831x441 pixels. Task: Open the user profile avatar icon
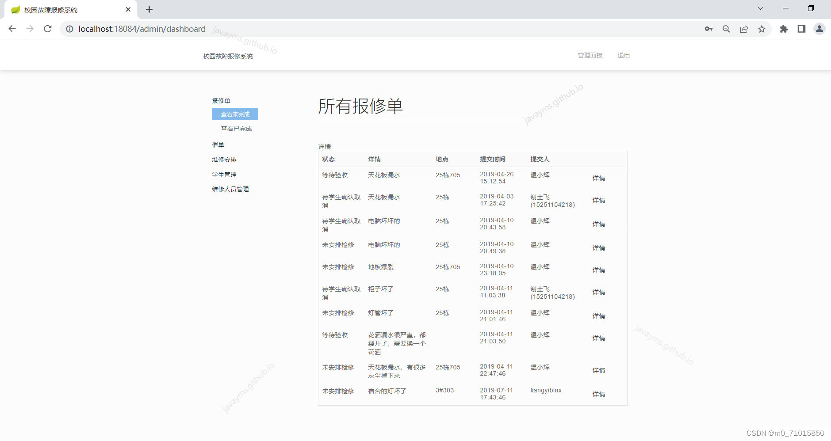coord(819,29)
